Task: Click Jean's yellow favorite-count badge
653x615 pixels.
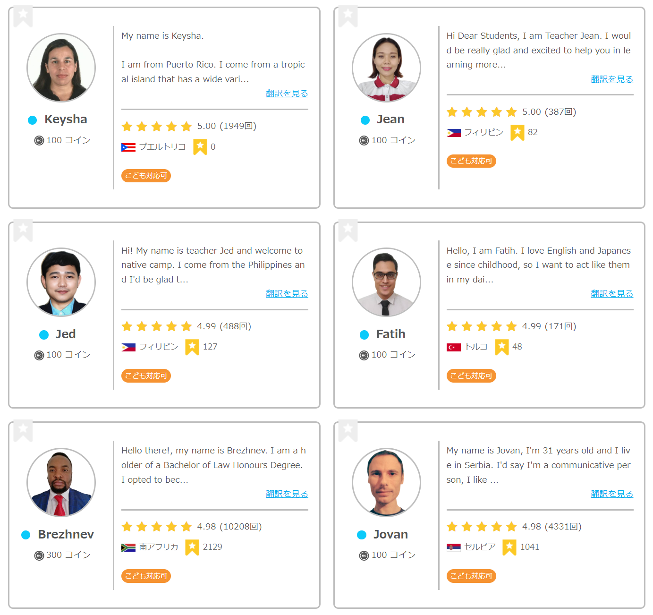Action: point(517,133)
